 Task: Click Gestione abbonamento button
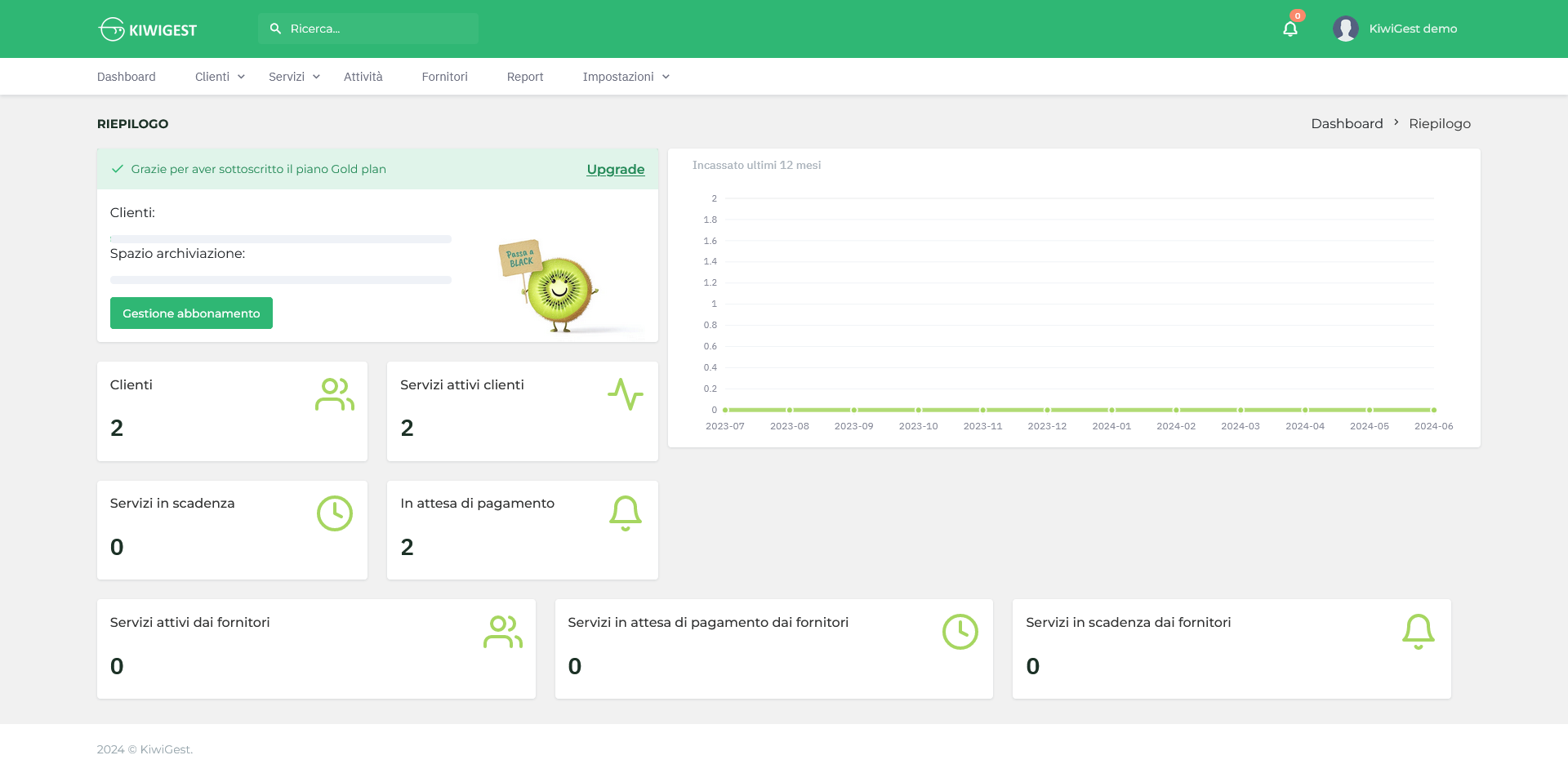coord(191,313)
